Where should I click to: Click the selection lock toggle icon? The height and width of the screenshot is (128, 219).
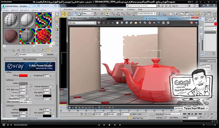(86, 114)
